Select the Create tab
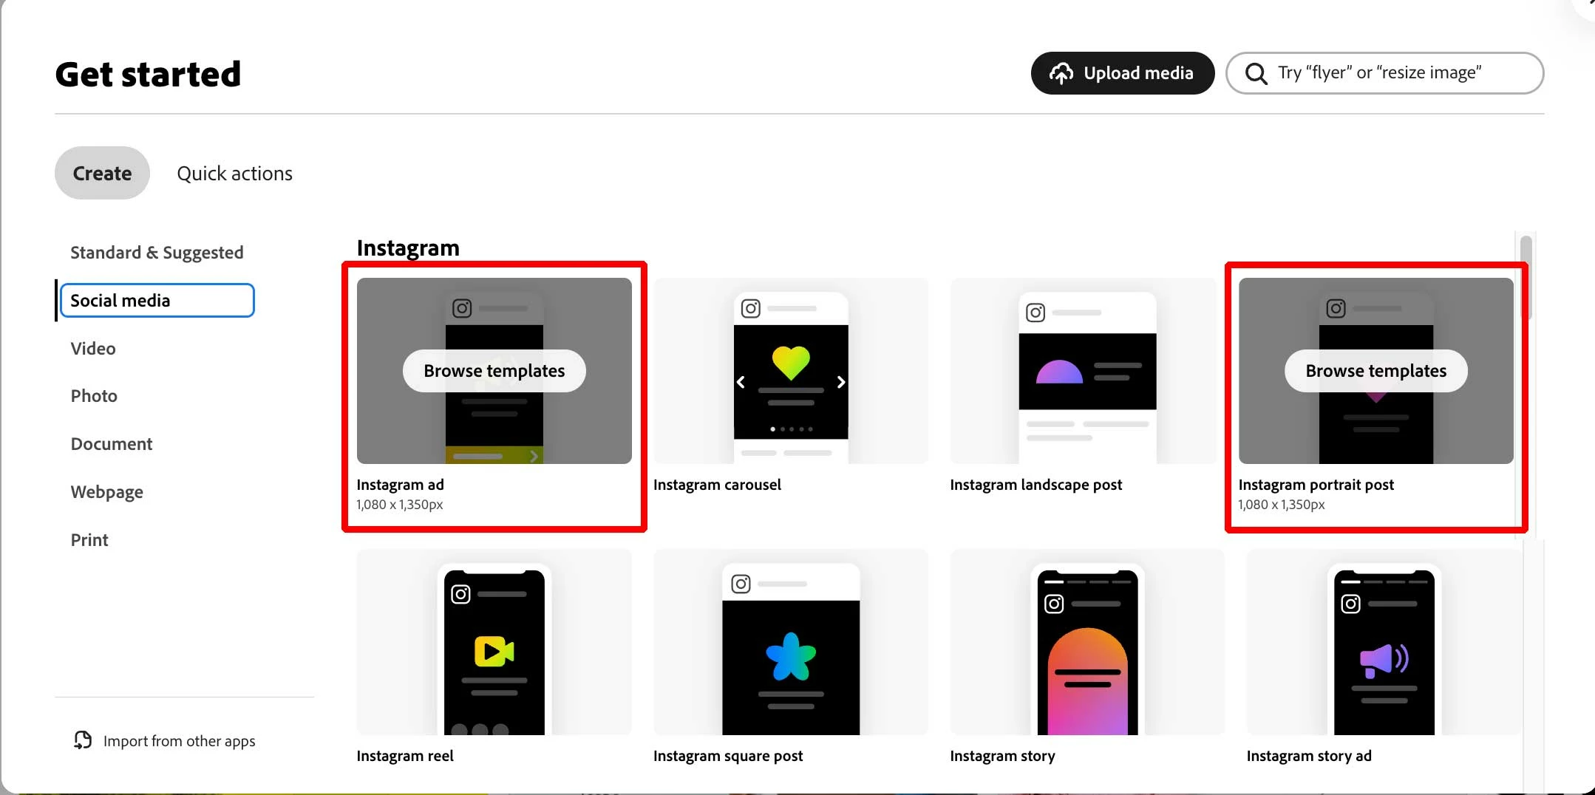This screenshot has width=1595, height=795. click(x=102, y=173)
